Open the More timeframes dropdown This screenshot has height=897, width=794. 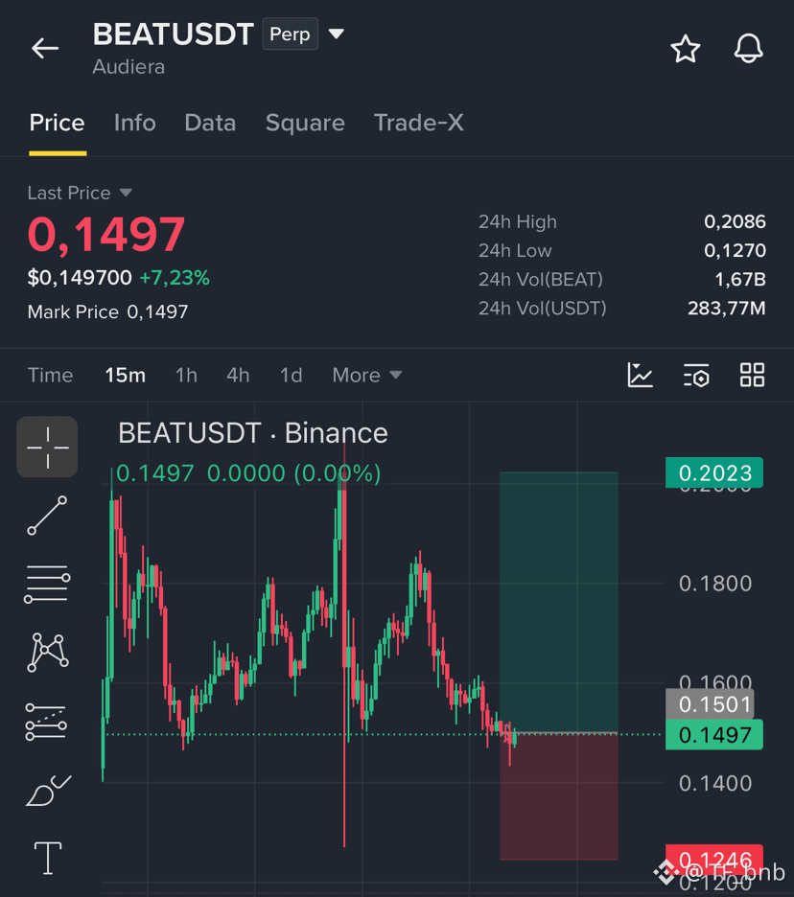click(x=367, y=376)
